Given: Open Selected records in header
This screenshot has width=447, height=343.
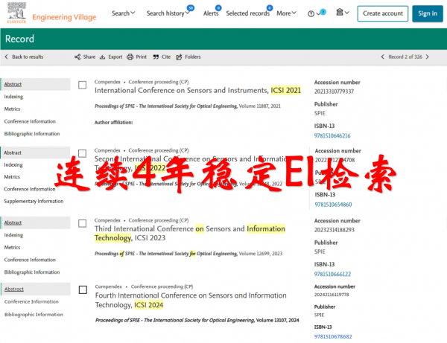Looking at the screenshot, I should coord(248,13).
